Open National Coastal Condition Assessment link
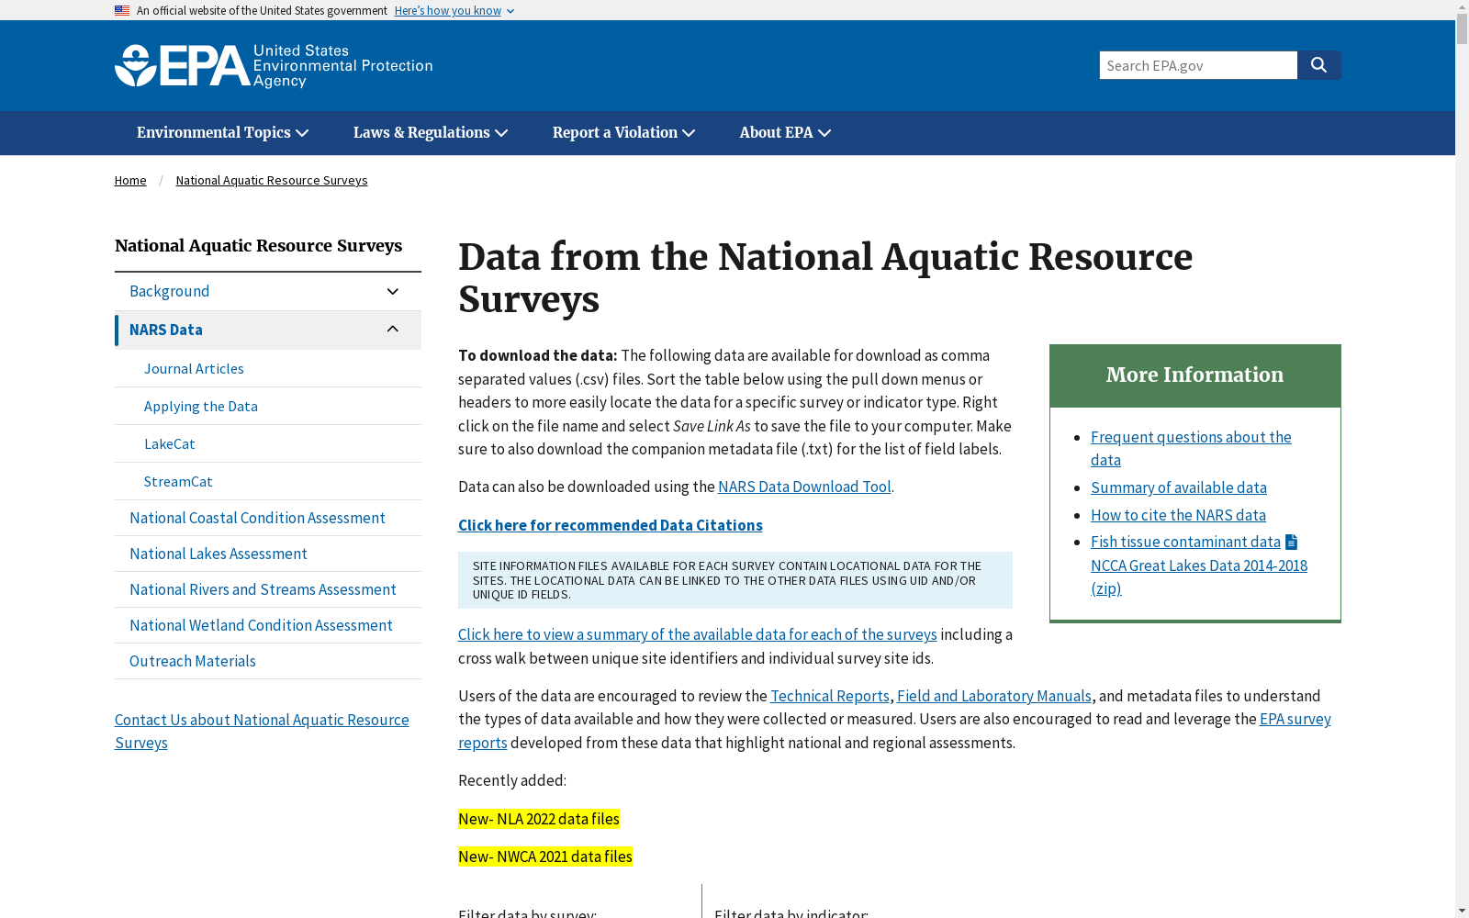This screenshot has width=1469, height=918. tap(257, 519)
